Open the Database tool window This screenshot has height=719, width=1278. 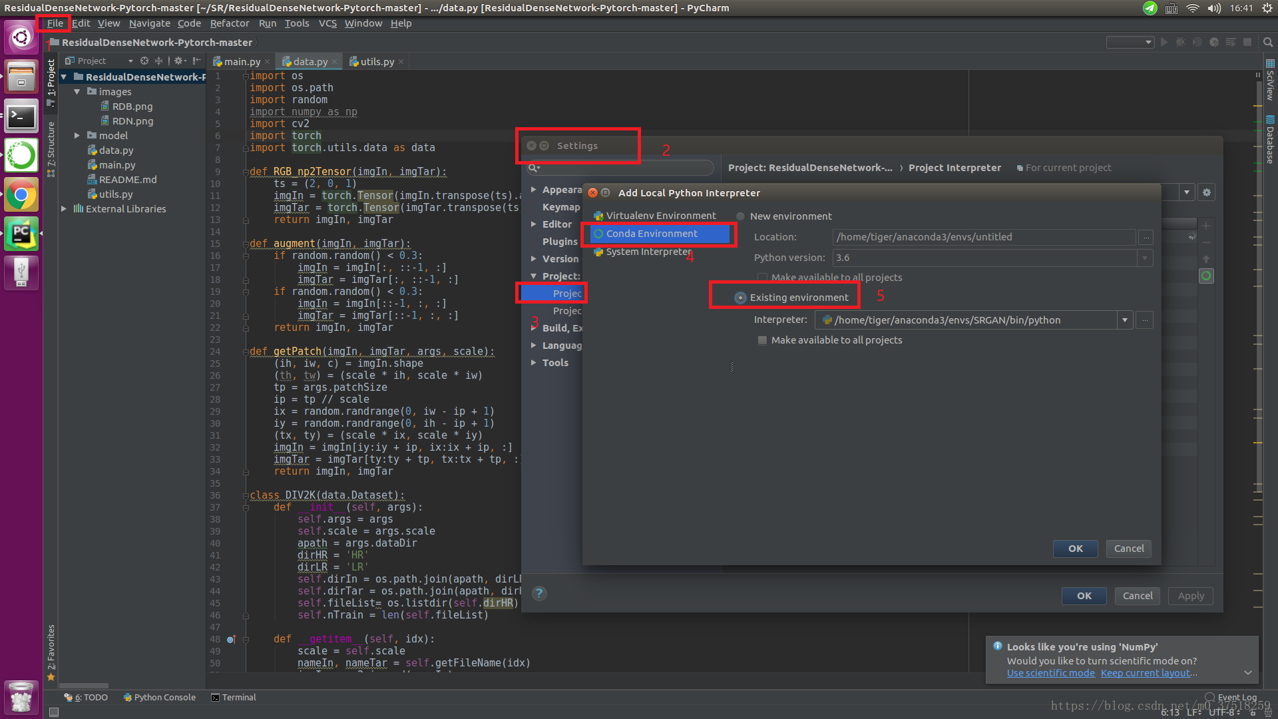1270,140
